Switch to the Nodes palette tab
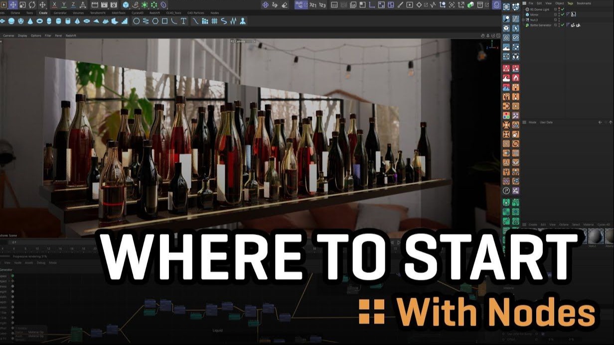This screenshot has width=614, height=345. point(215,13)
